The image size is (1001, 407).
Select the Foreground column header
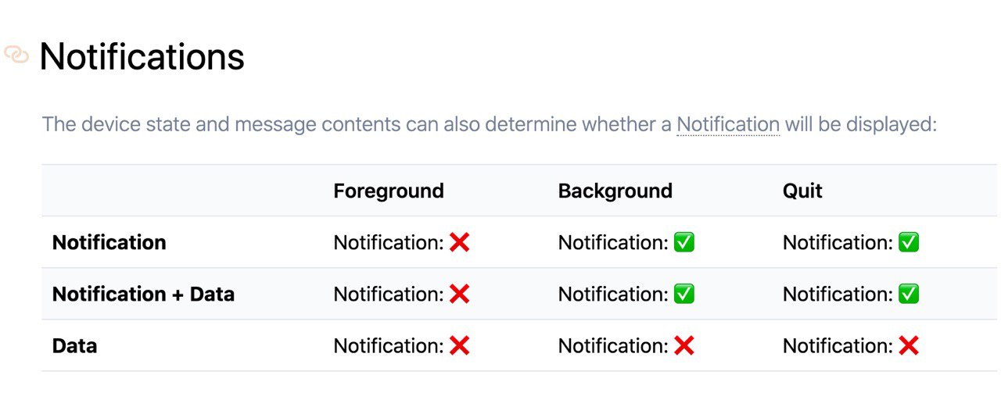[x=389, y=191]
